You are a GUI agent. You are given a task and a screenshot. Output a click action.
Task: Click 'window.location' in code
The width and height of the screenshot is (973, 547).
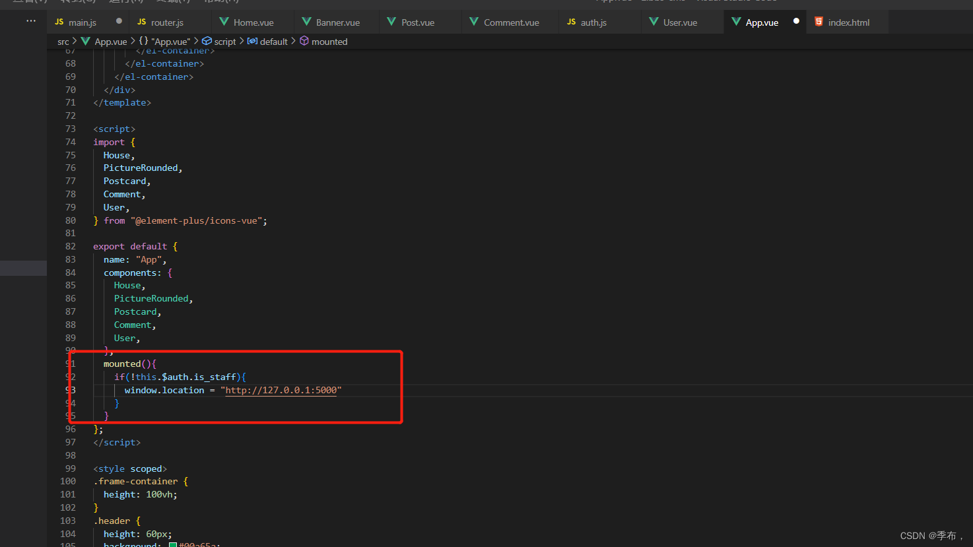[164, 390]
